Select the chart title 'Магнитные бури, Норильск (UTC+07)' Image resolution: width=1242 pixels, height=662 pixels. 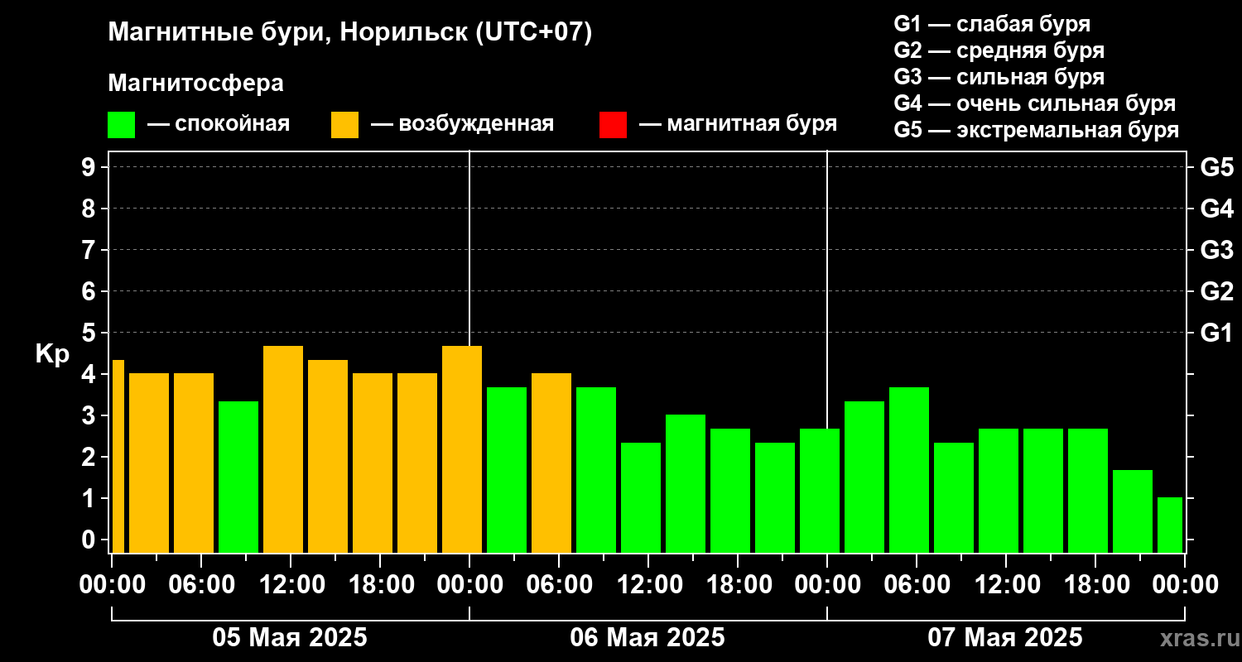(x=350, y=33)
